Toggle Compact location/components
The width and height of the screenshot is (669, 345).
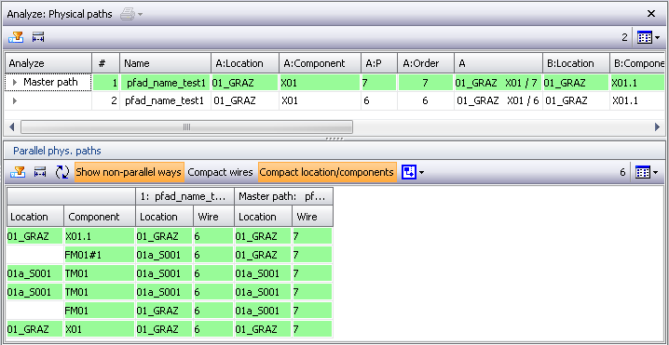click(x=327, y=172)
